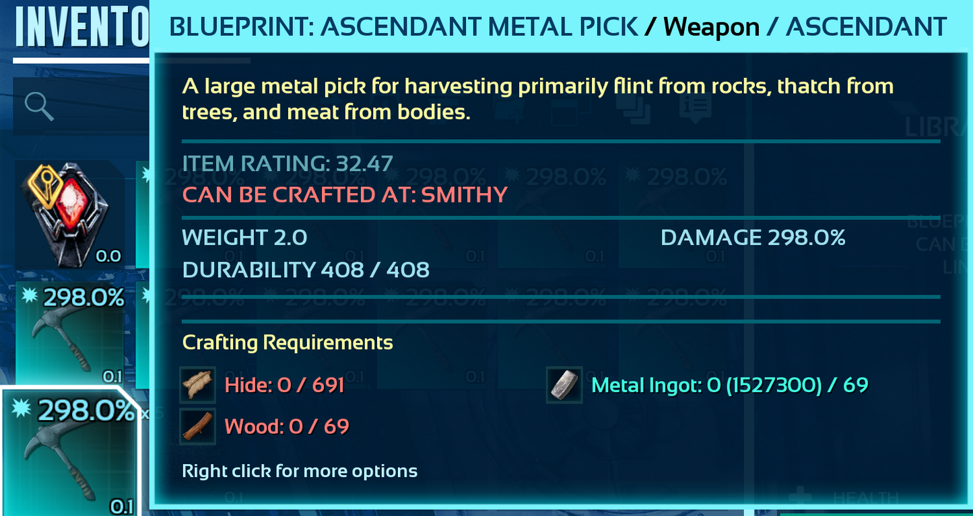This screenshot has height=516, width=973.
Task: Select the unhighlighted 298.0% metal pick slot
Action: point(71,334)
